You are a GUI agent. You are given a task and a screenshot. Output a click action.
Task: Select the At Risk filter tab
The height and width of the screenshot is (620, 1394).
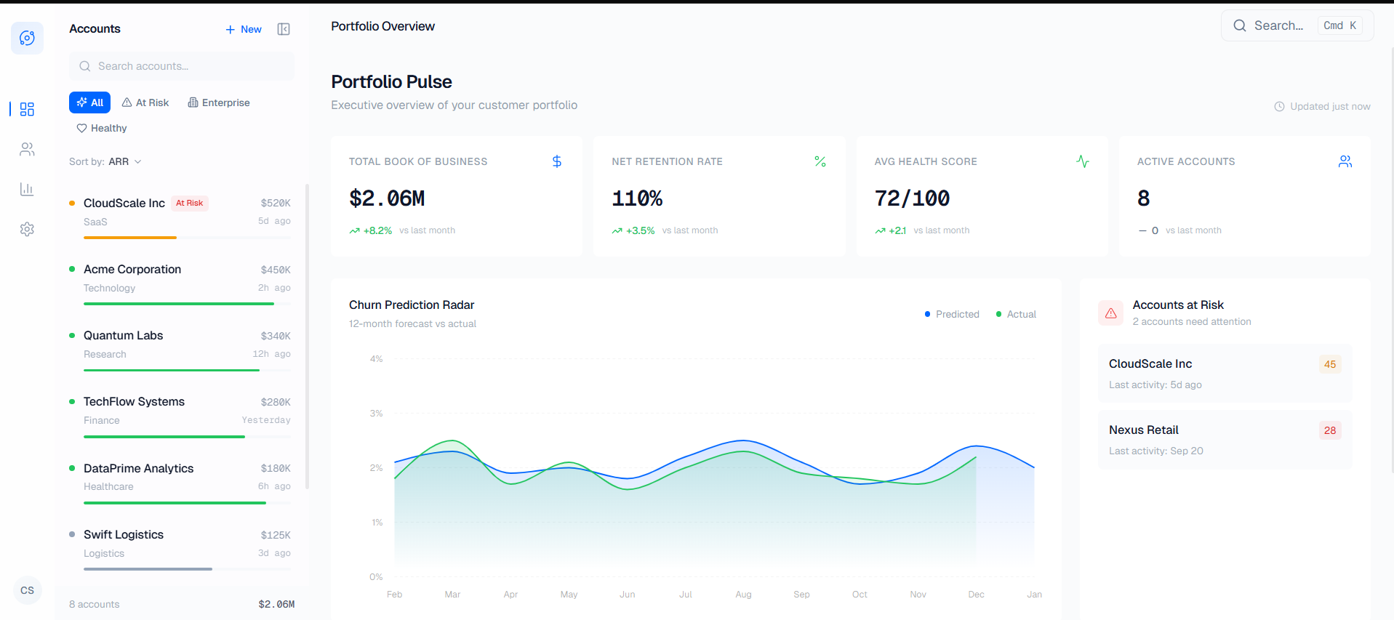coord(145,102)
